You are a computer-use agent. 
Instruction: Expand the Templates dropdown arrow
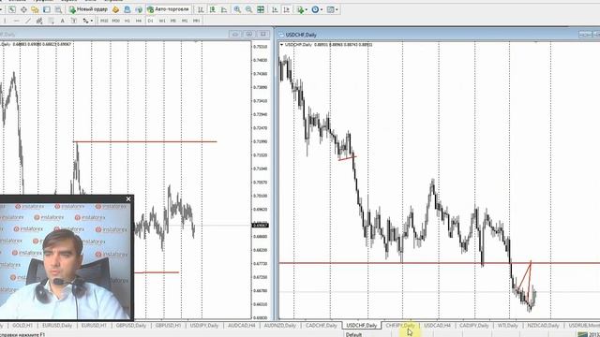click(337, 9)
